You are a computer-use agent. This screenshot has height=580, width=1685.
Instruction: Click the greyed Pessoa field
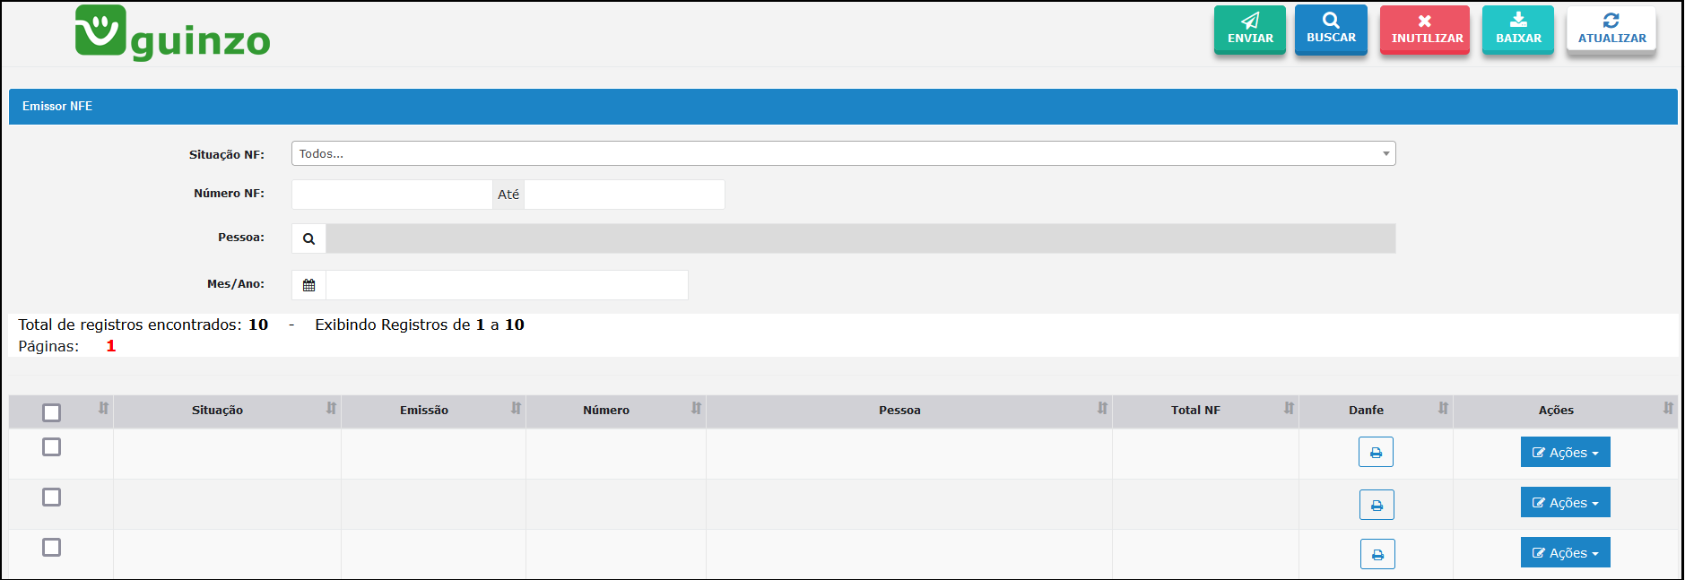point(861,238)
